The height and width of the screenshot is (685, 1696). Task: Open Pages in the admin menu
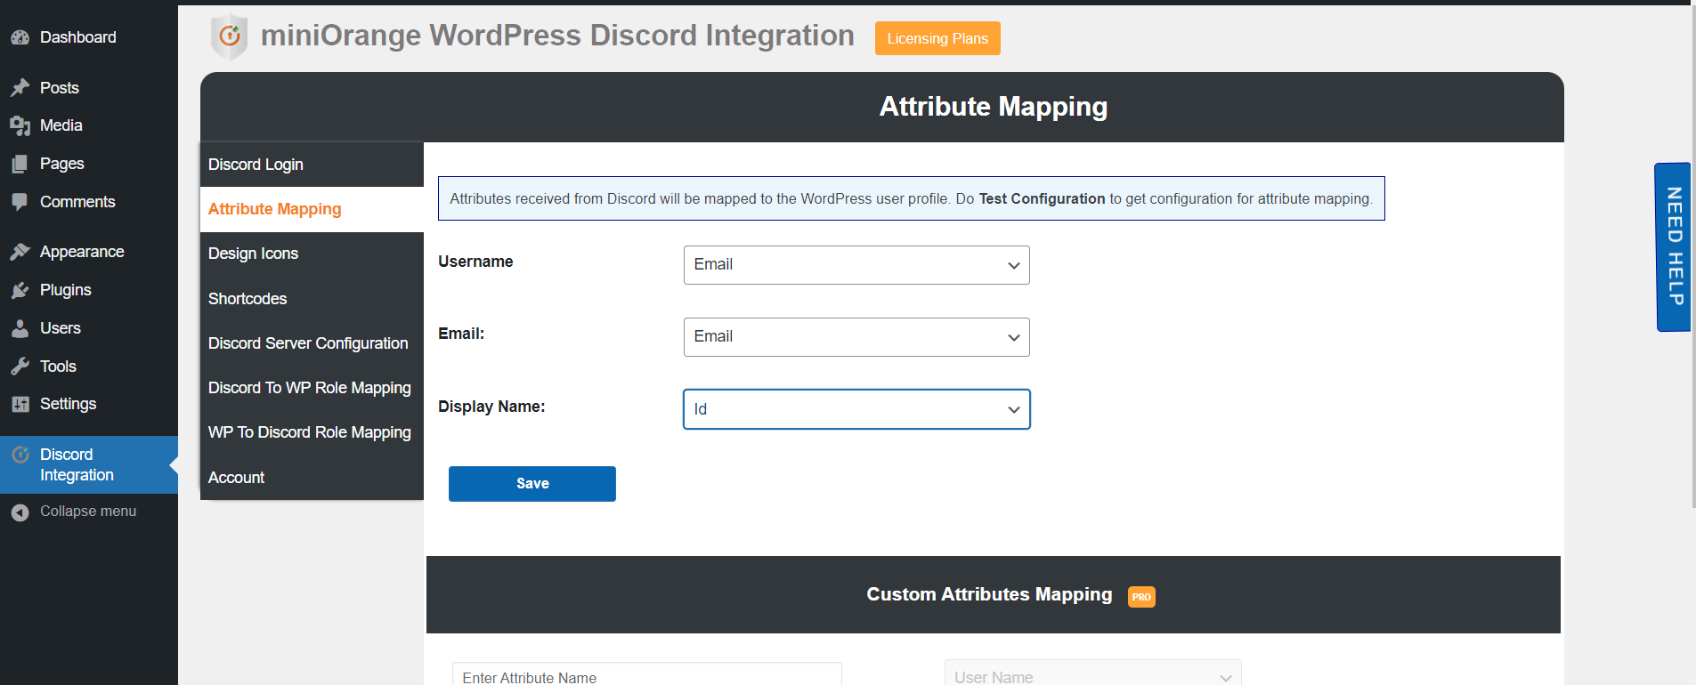tap(89, 164)
